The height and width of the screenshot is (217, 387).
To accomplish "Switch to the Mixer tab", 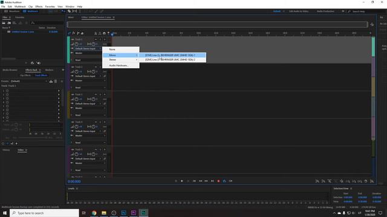I will pyautogui.click(x=71, y=17).
